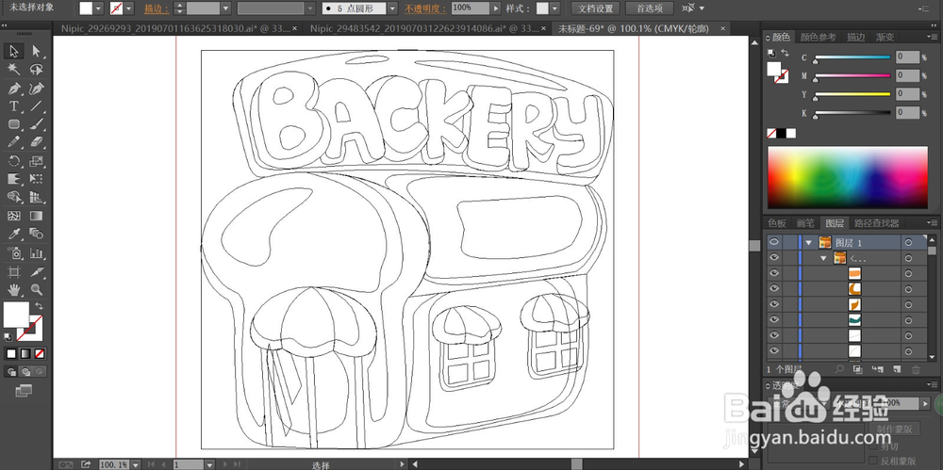The width and height of the screenshot is (943, 470).
Task: Select the Eyedropper tool
Action: [14, 234]
